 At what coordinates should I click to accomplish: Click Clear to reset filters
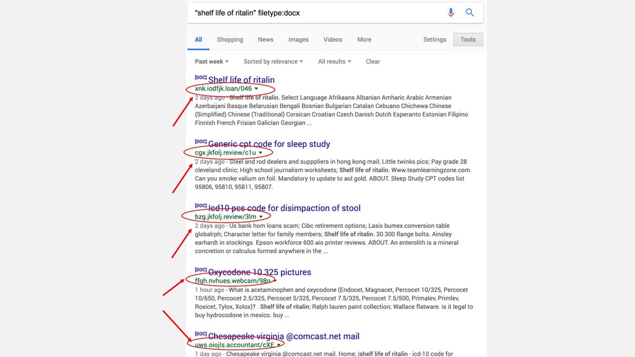[x=373, y=61]
